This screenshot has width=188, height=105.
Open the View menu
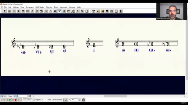click(x=22, y=7)
